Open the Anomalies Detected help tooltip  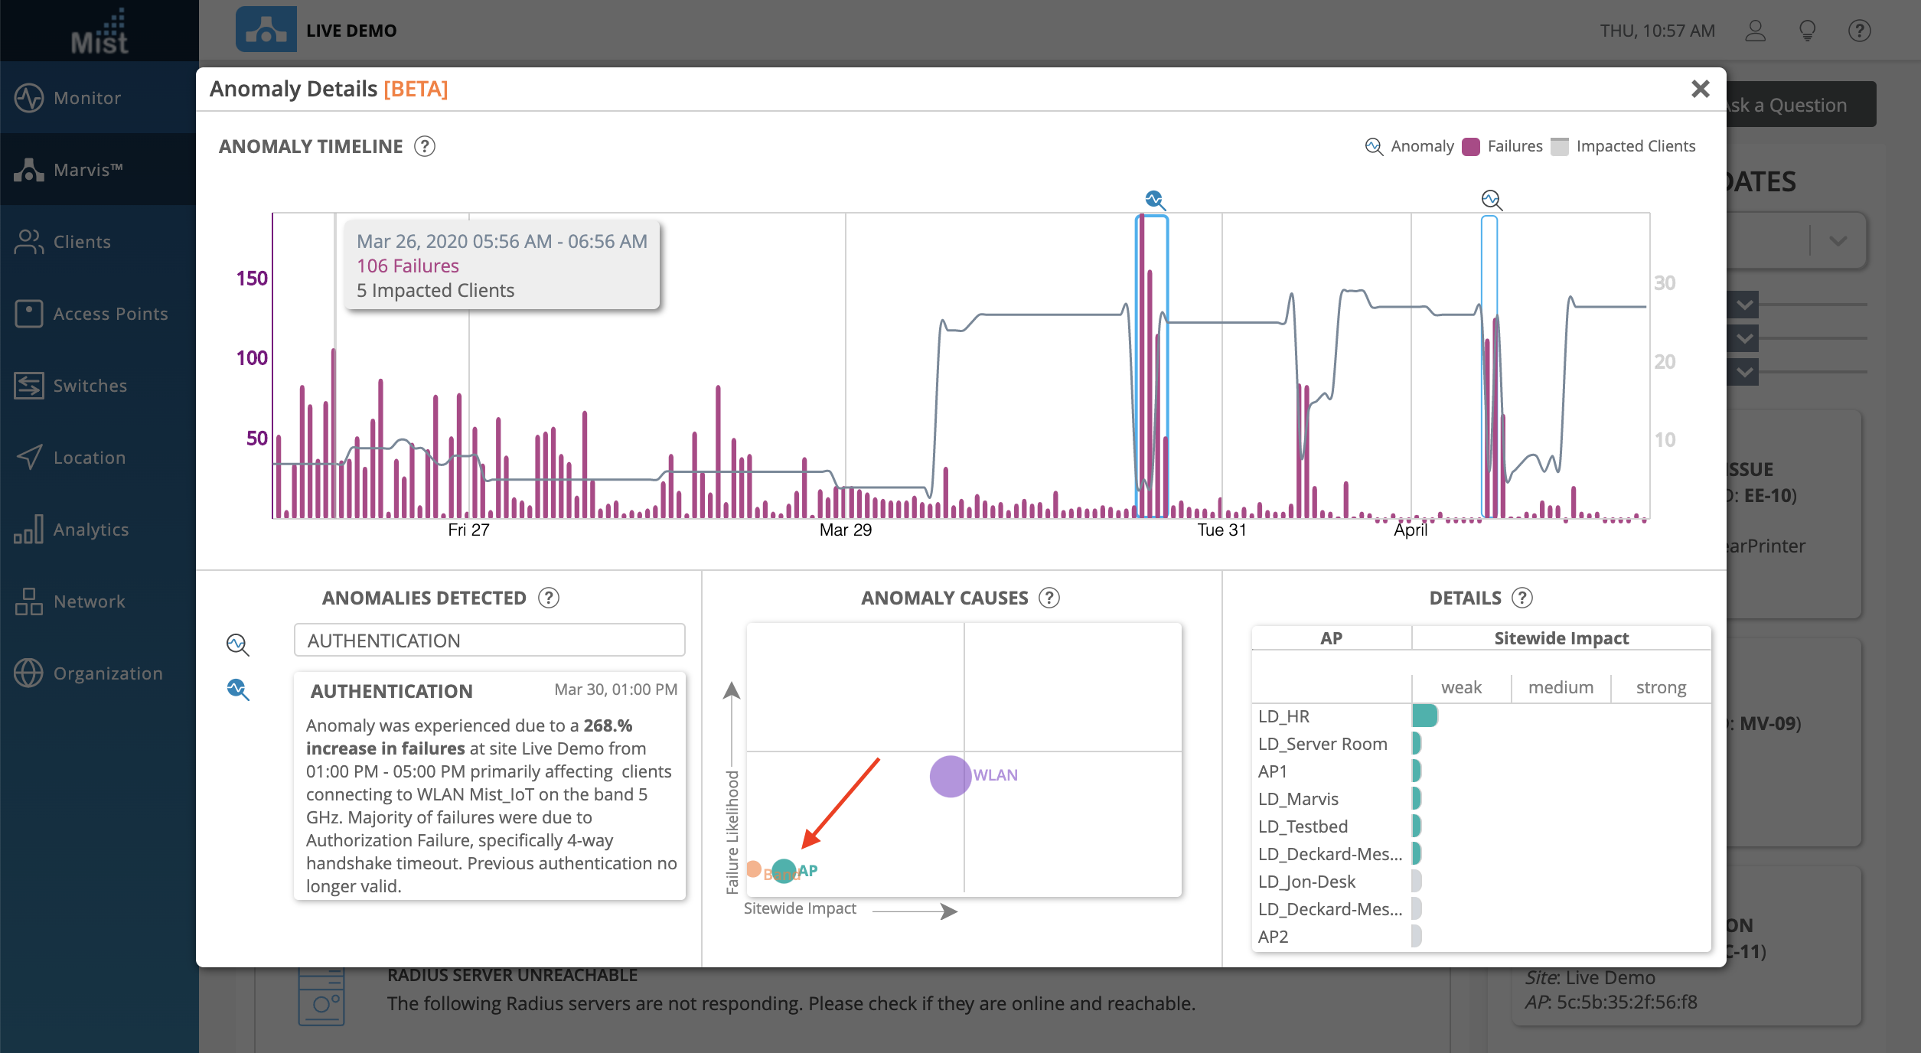(548, 598)
